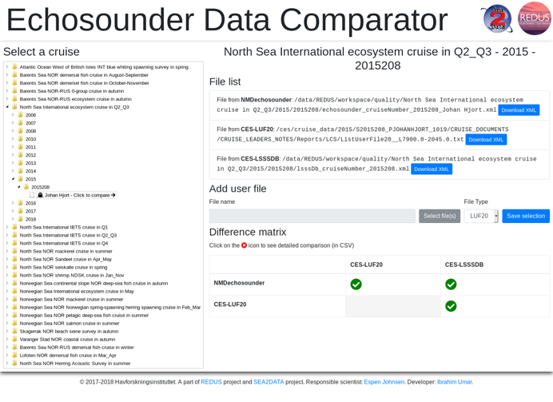Open Johan Hjort - Click to compare item

(77, 195)
